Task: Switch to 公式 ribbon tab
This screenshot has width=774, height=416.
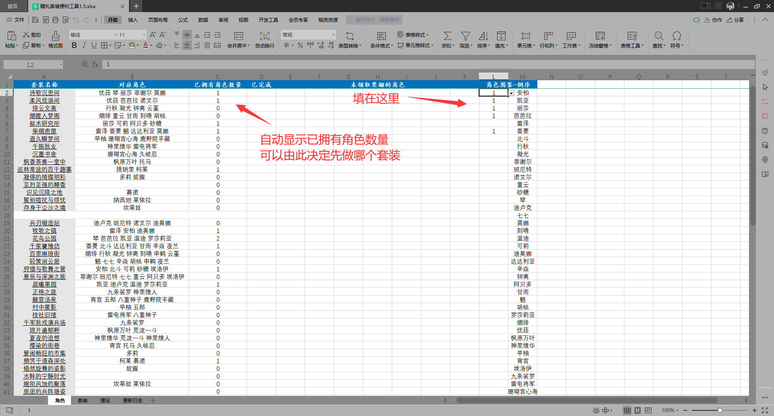Action: point(183,20)
